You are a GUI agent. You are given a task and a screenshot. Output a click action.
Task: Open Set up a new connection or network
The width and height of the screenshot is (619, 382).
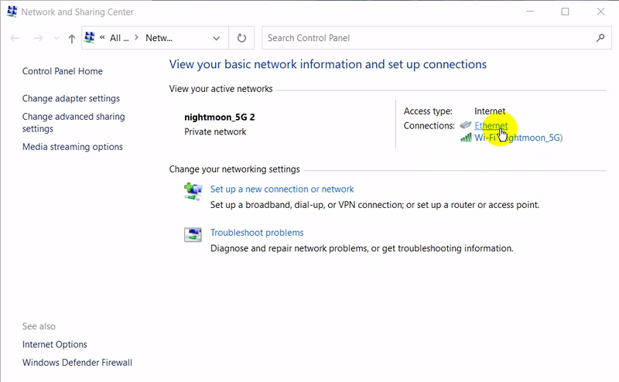pos(282,189)
